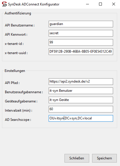Screen dimensions: 120x166
Task: Close the dialog via Schließen button
Action: coord(77,158)
